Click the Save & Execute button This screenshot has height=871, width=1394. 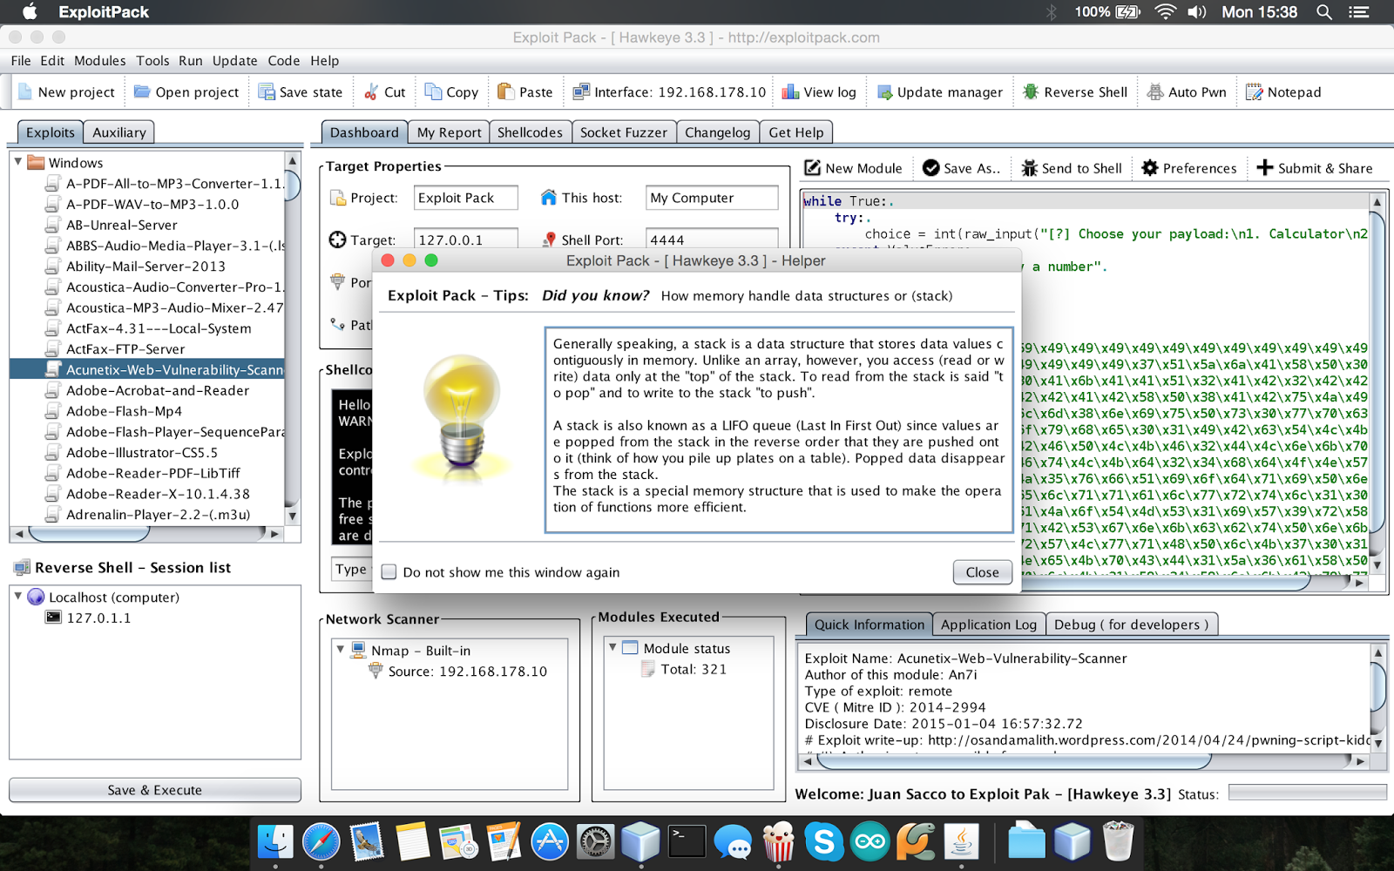click(x=155, y=790)
